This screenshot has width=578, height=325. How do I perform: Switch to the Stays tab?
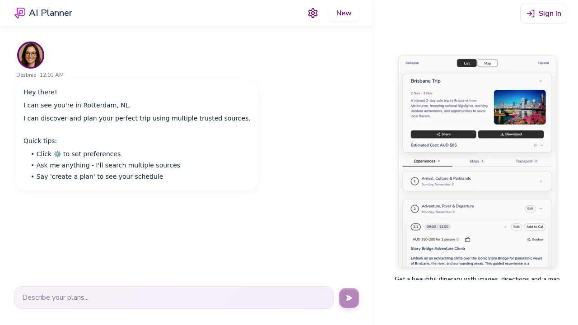[476, 161]
